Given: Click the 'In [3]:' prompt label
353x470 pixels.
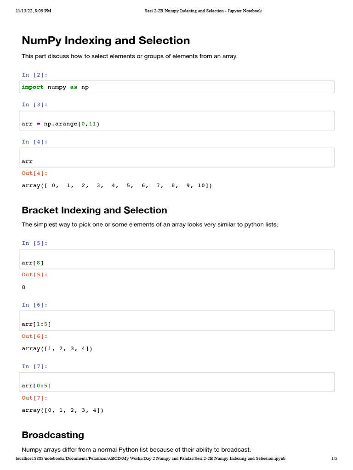Looking at the screenshot, I should [x=34, y=105].
